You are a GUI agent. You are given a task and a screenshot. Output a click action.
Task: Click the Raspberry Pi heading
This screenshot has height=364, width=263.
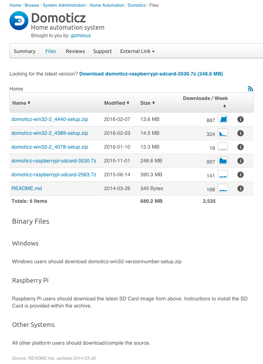pos(30,281)
